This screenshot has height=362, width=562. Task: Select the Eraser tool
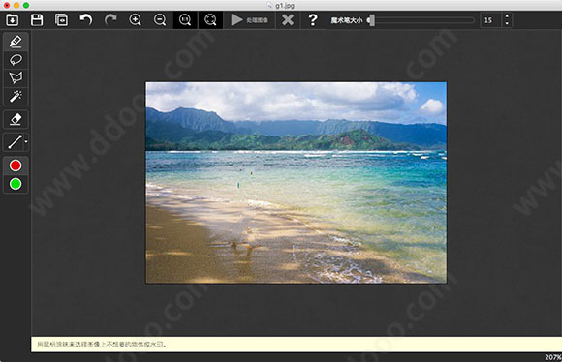(x=16, y=119)
